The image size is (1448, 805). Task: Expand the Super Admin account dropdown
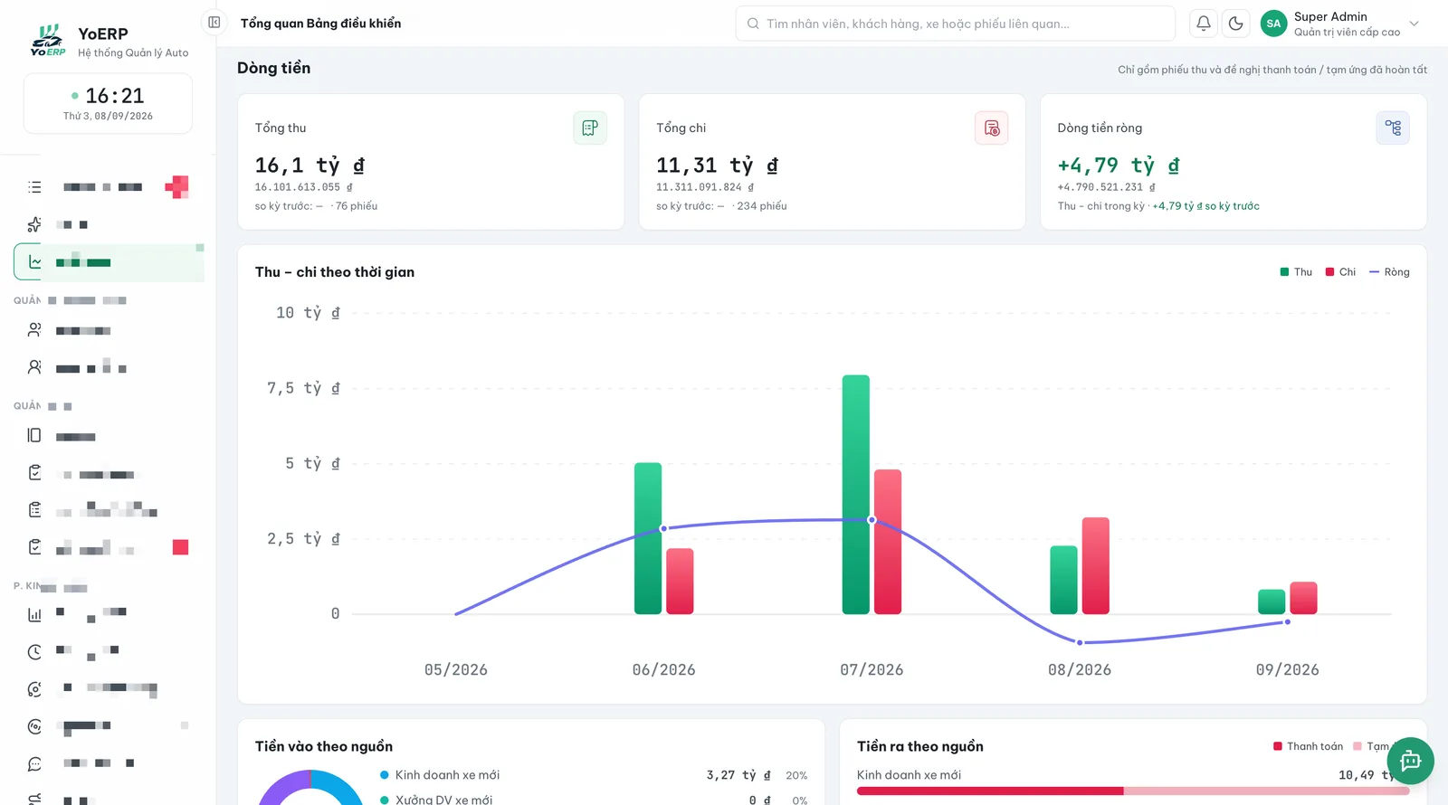pos(1415,24)
